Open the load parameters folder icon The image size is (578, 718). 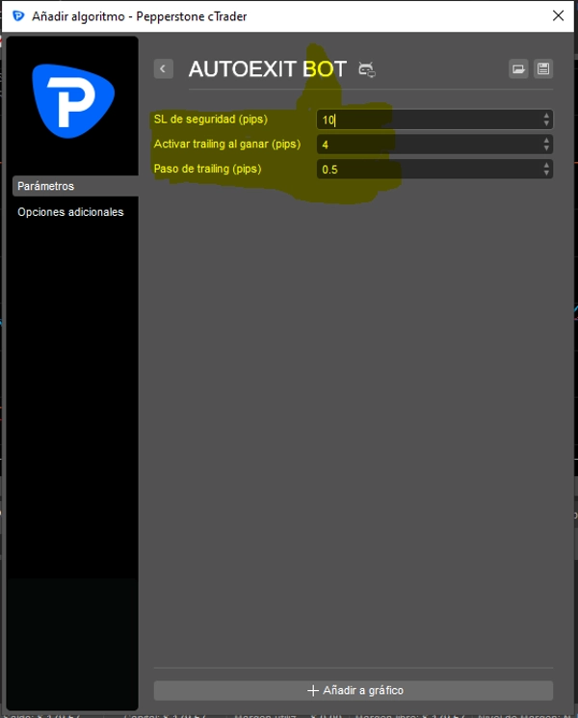[x=518, y=69]
